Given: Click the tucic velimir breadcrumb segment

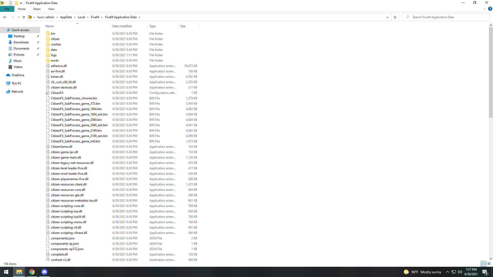Looking at the screenshot, I should coord(46,17).
